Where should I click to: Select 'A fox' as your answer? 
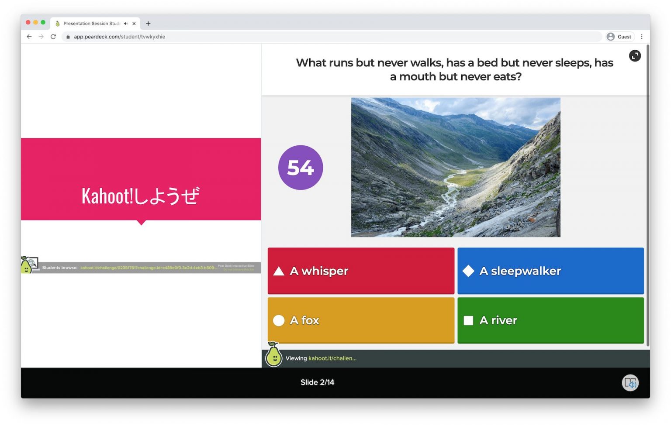click(361, 320)
